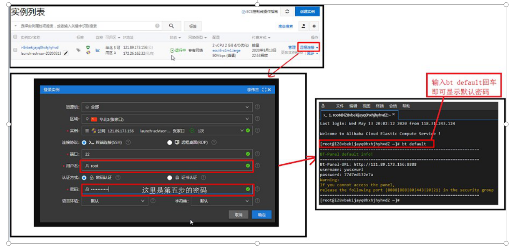Open the monitoring chart icon for the instance
Image resolution: width=510 pixels, height=248 pixels.
[x=97, y=50]
